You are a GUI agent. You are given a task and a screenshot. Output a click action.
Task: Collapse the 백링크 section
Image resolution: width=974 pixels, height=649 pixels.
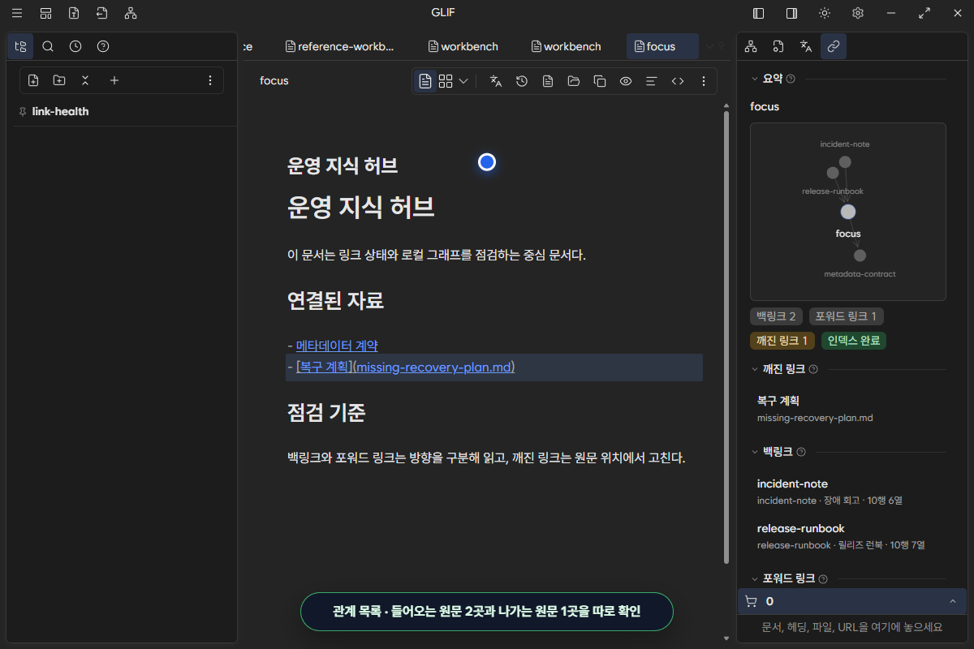point(754,452)
